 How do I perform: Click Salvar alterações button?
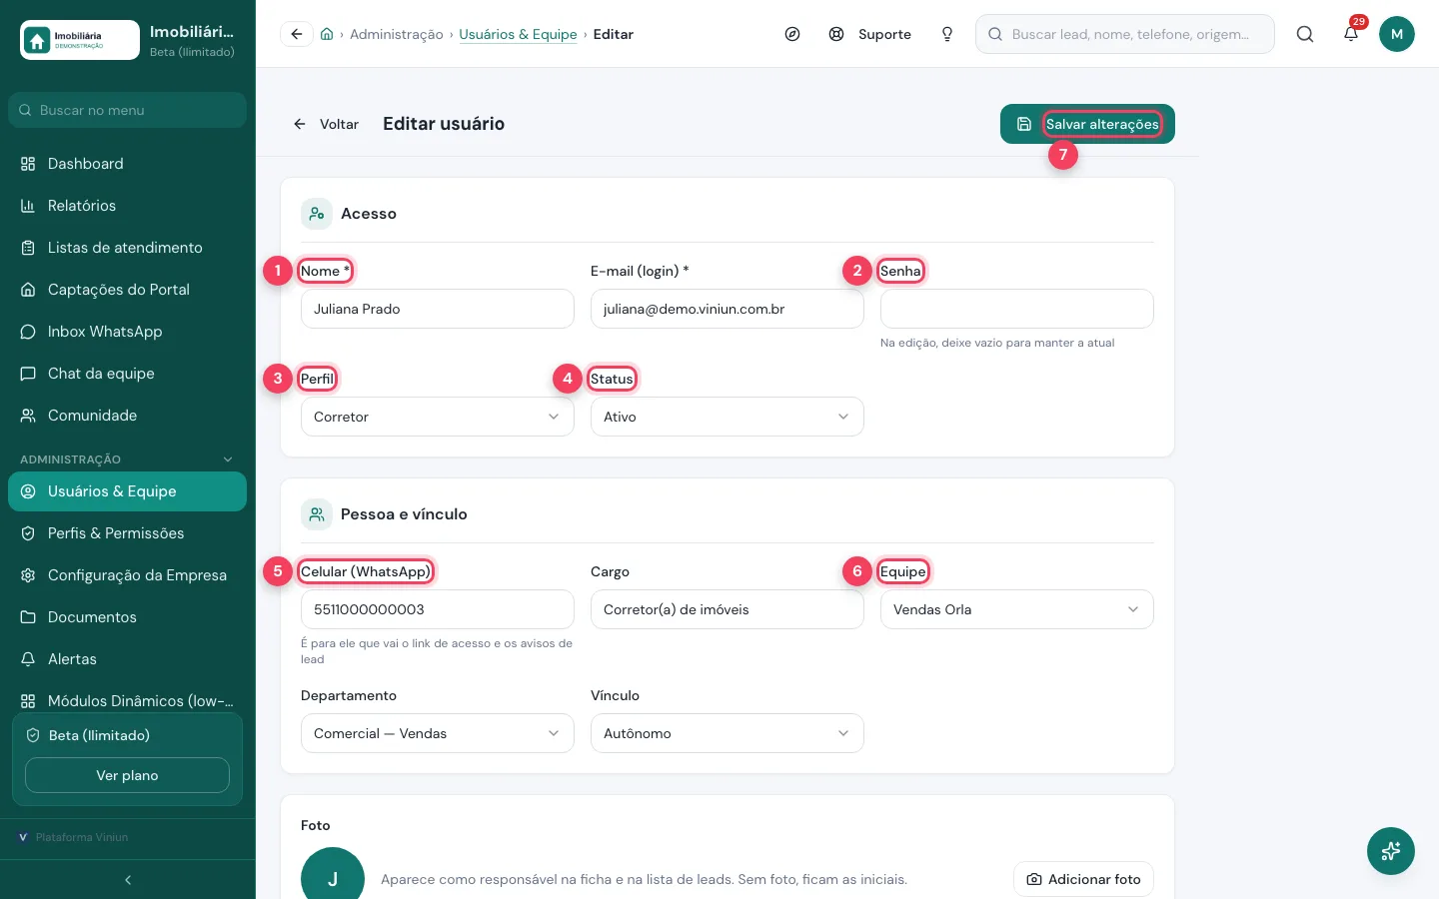[1087, 124]
